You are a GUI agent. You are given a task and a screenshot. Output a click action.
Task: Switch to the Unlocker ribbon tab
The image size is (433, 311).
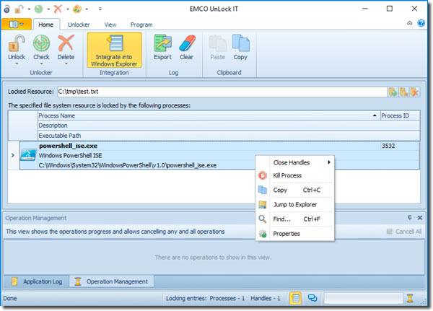[x=79, y=25]
